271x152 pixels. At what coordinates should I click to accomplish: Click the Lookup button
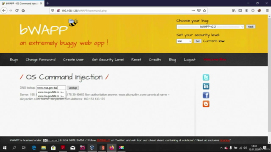(x=73, y=88)
